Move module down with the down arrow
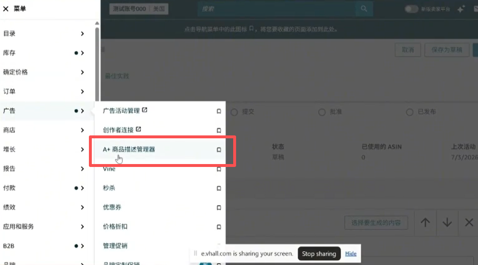 (447, 222)
